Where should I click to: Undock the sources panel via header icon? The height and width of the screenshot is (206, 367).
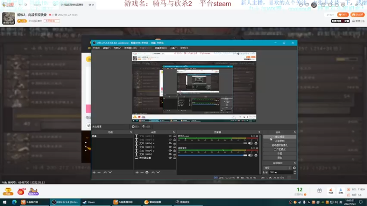pyautogui.click(x=174, y=132)
